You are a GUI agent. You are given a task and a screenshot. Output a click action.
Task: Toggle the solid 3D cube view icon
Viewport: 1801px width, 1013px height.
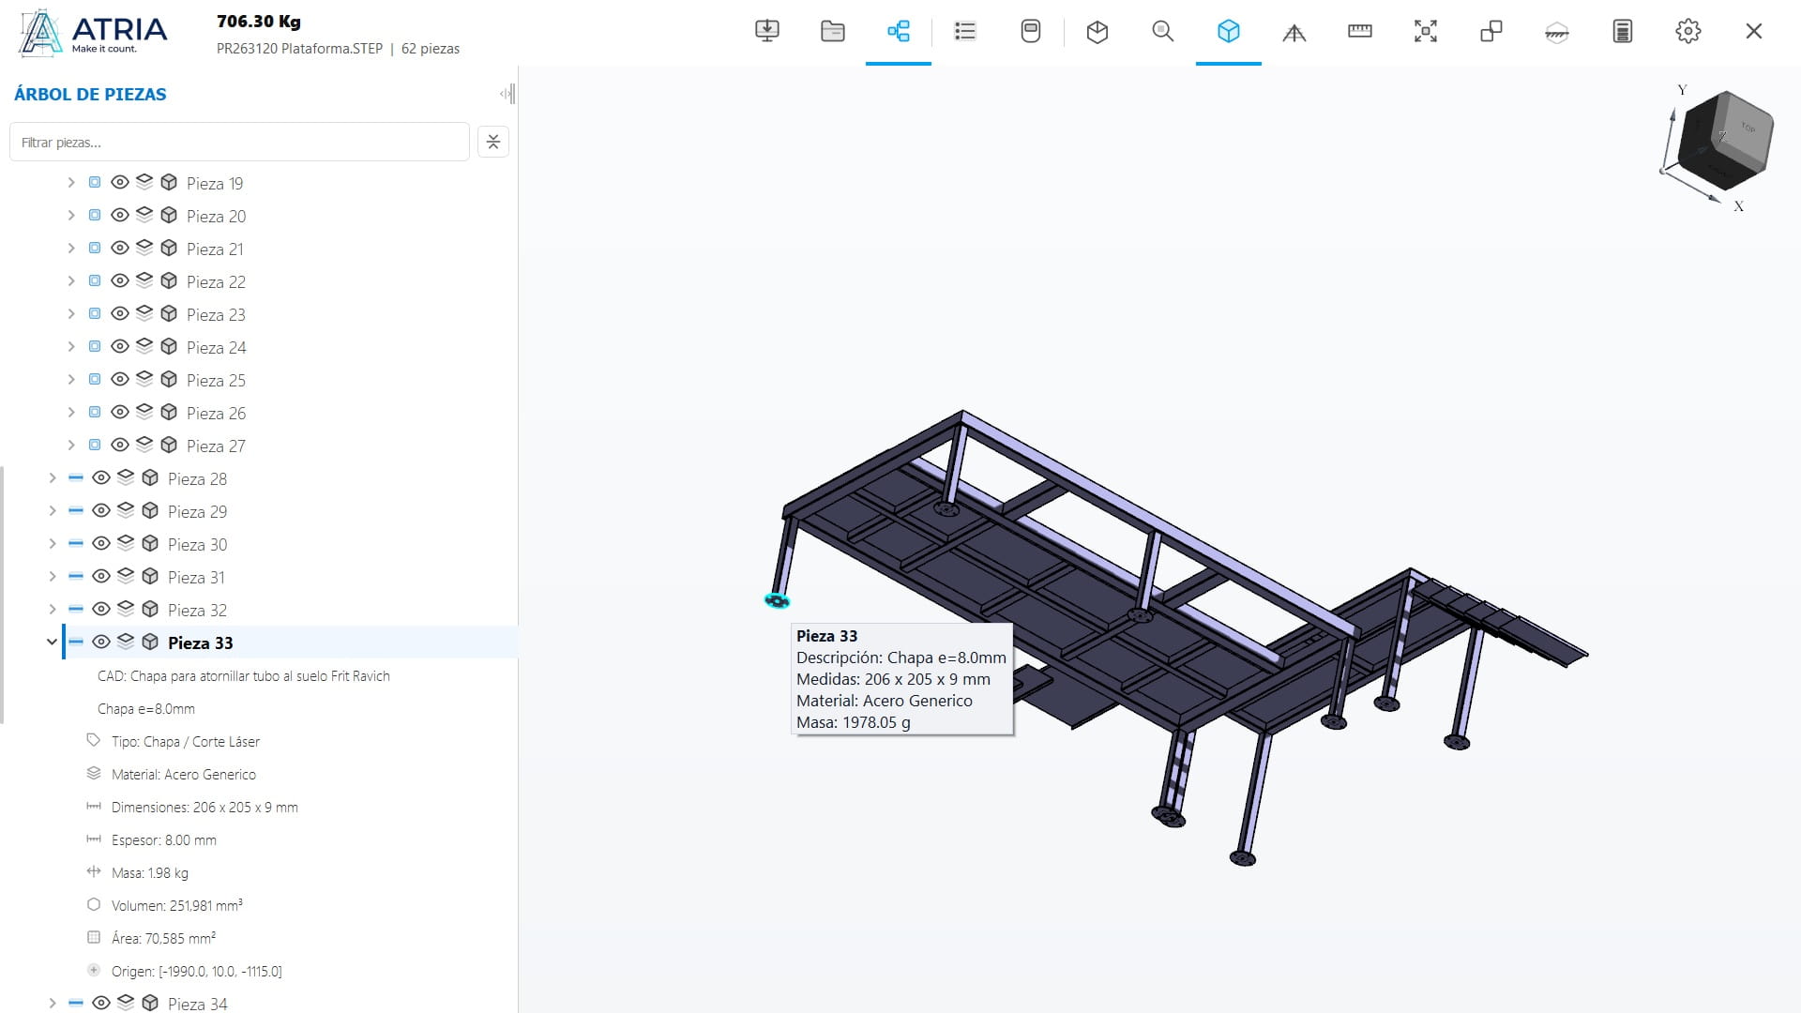pos(1229,31)
